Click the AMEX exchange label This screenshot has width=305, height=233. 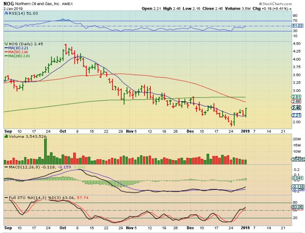pos(67,4)
